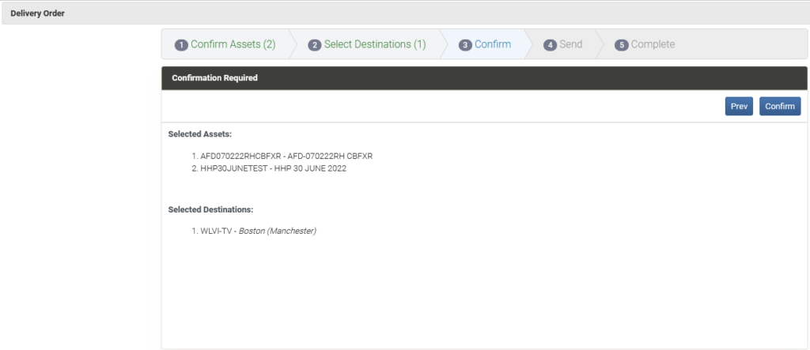This screenshot has height=350, width=810.
Task: Select the Complete wizard step
Action: [x=645, y=44]
